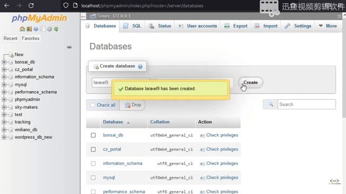
Task: Click browser Reload button
Action: (x=31, y=5)
